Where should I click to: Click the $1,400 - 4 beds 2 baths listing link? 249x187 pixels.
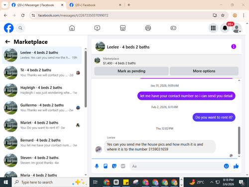[x=120, y=63]
